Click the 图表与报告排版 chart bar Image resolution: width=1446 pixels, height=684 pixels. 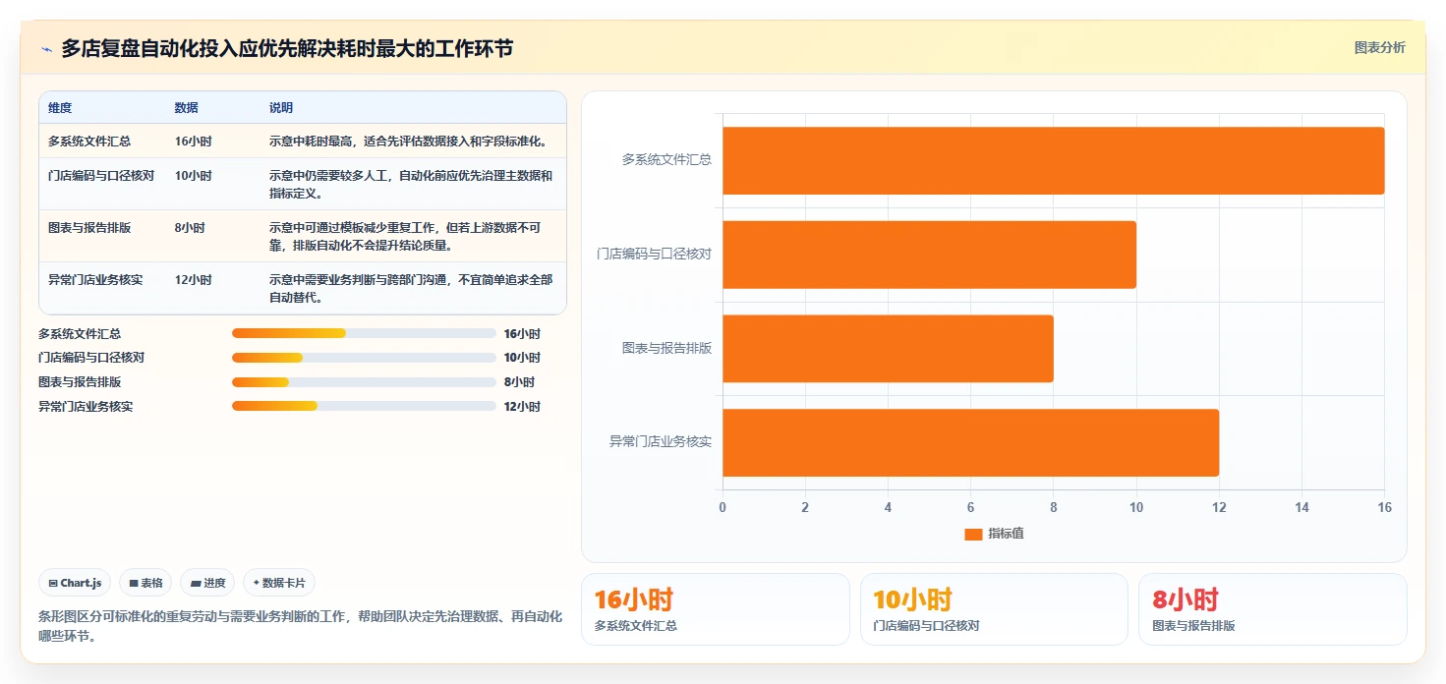[x=888, y=349]
